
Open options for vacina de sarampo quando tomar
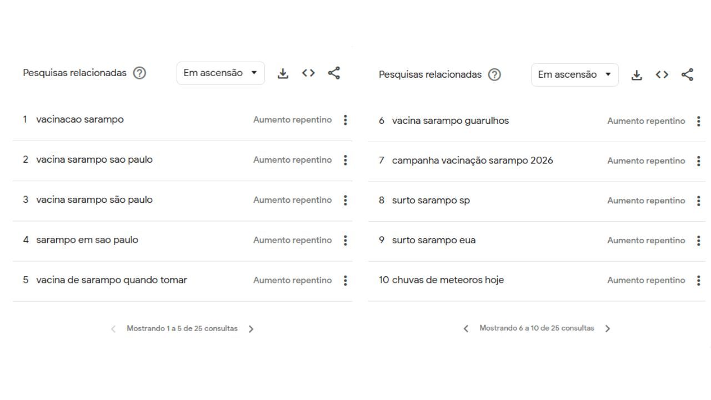click(346, 281)
